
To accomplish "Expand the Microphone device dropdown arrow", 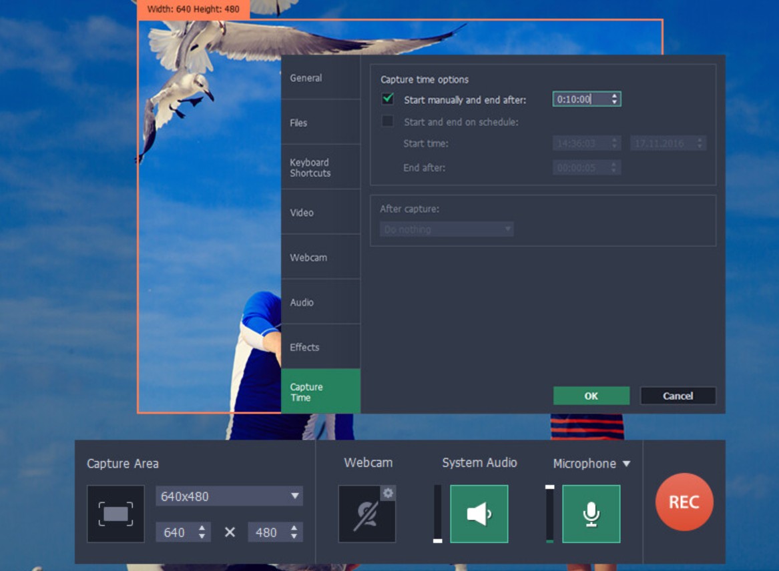I will tap(627, 464).
